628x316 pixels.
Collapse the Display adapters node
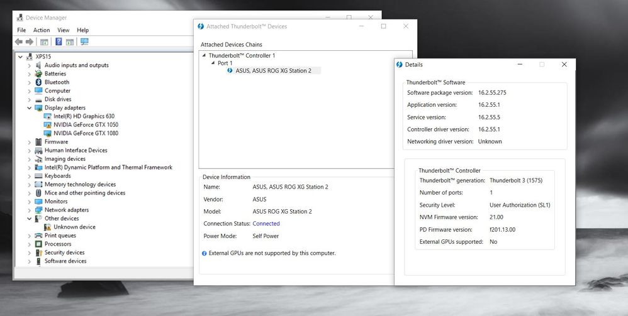click(29, 107)
